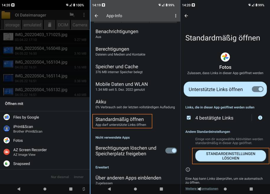
Task: Open Benachrichtigungen settings
Action: [135, 34]
